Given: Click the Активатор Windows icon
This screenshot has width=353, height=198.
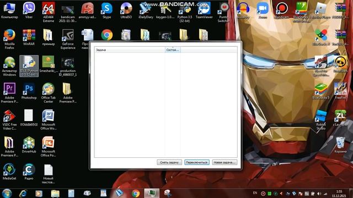Looking at the screenshot, I should coord(9,66).
